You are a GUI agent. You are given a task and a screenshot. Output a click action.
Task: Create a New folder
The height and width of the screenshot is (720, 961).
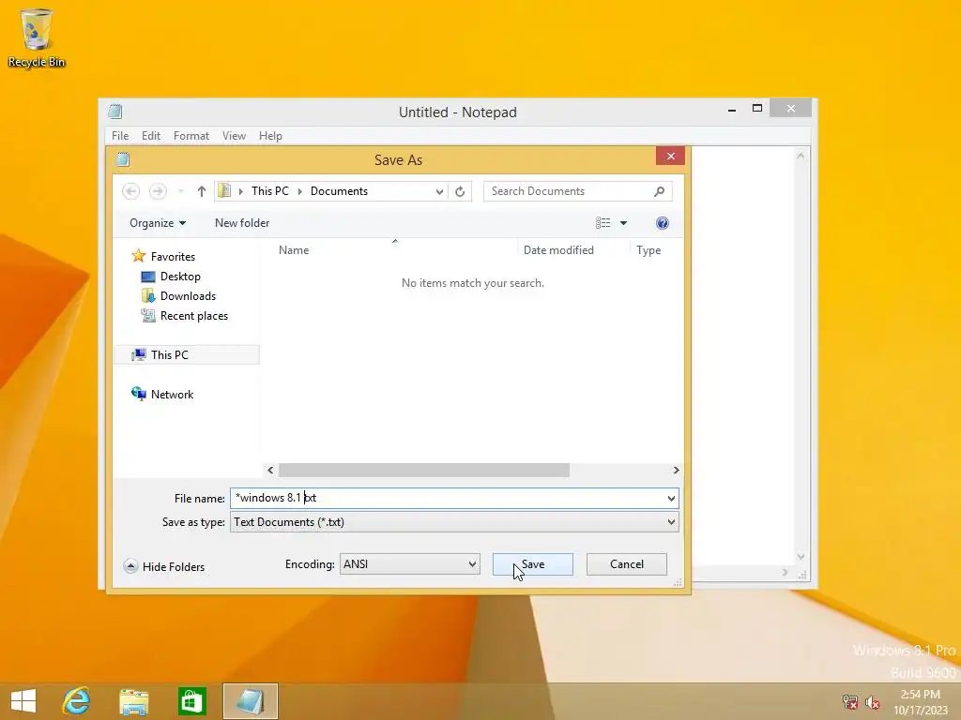point(242,223)
